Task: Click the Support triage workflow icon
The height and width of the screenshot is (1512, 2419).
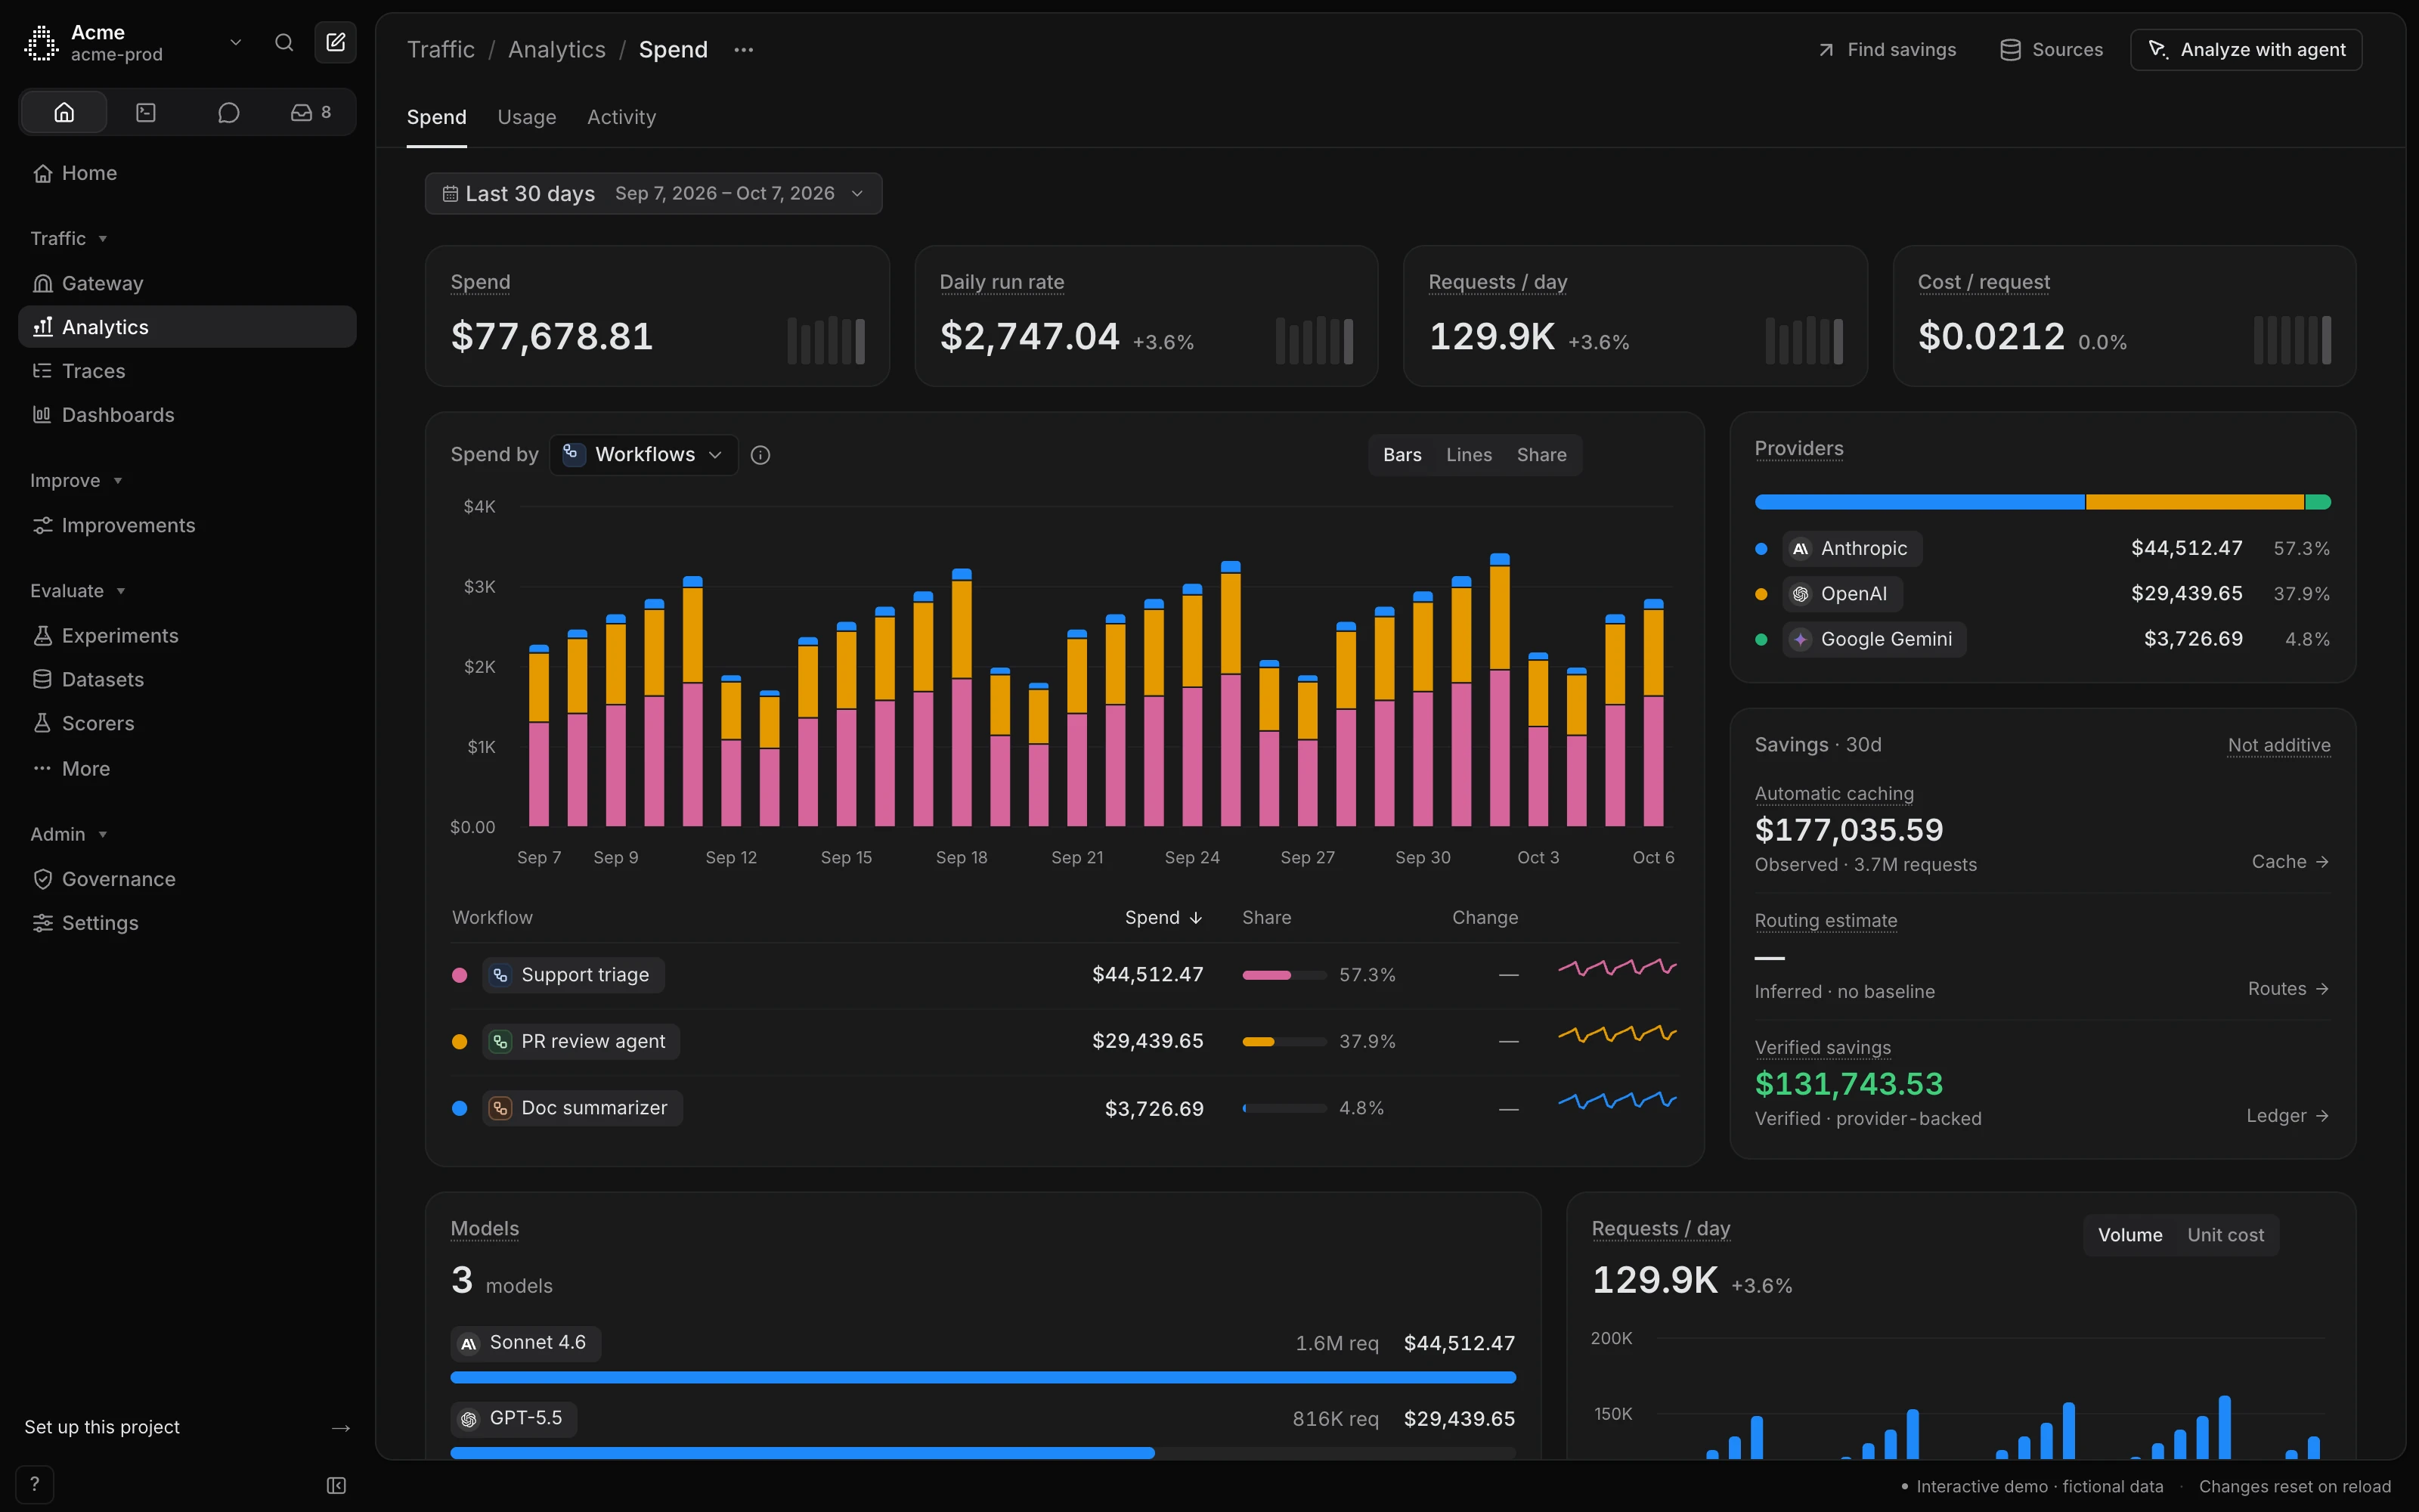Action: 500,975
